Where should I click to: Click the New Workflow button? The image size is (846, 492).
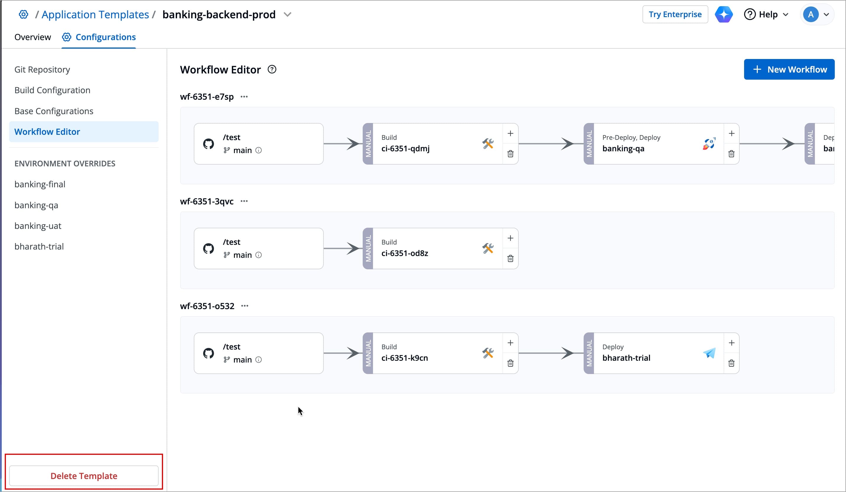click(789, 69)
